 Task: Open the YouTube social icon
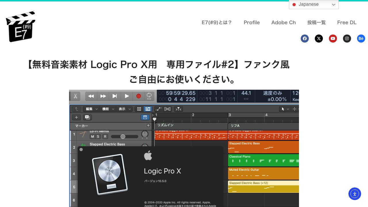pyautogui.click(x=333, y=39)
